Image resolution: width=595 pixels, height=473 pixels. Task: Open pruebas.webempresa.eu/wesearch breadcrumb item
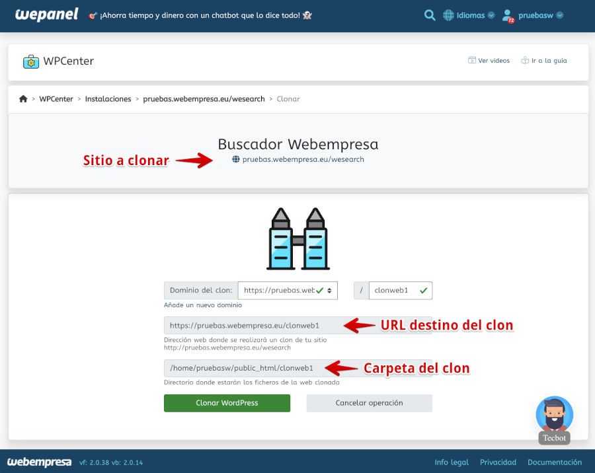[204, 98]
